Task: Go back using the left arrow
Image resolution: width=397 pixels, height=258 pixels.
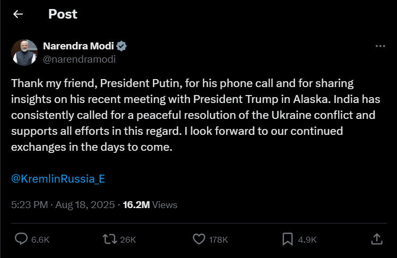Action: pos(18,14)
